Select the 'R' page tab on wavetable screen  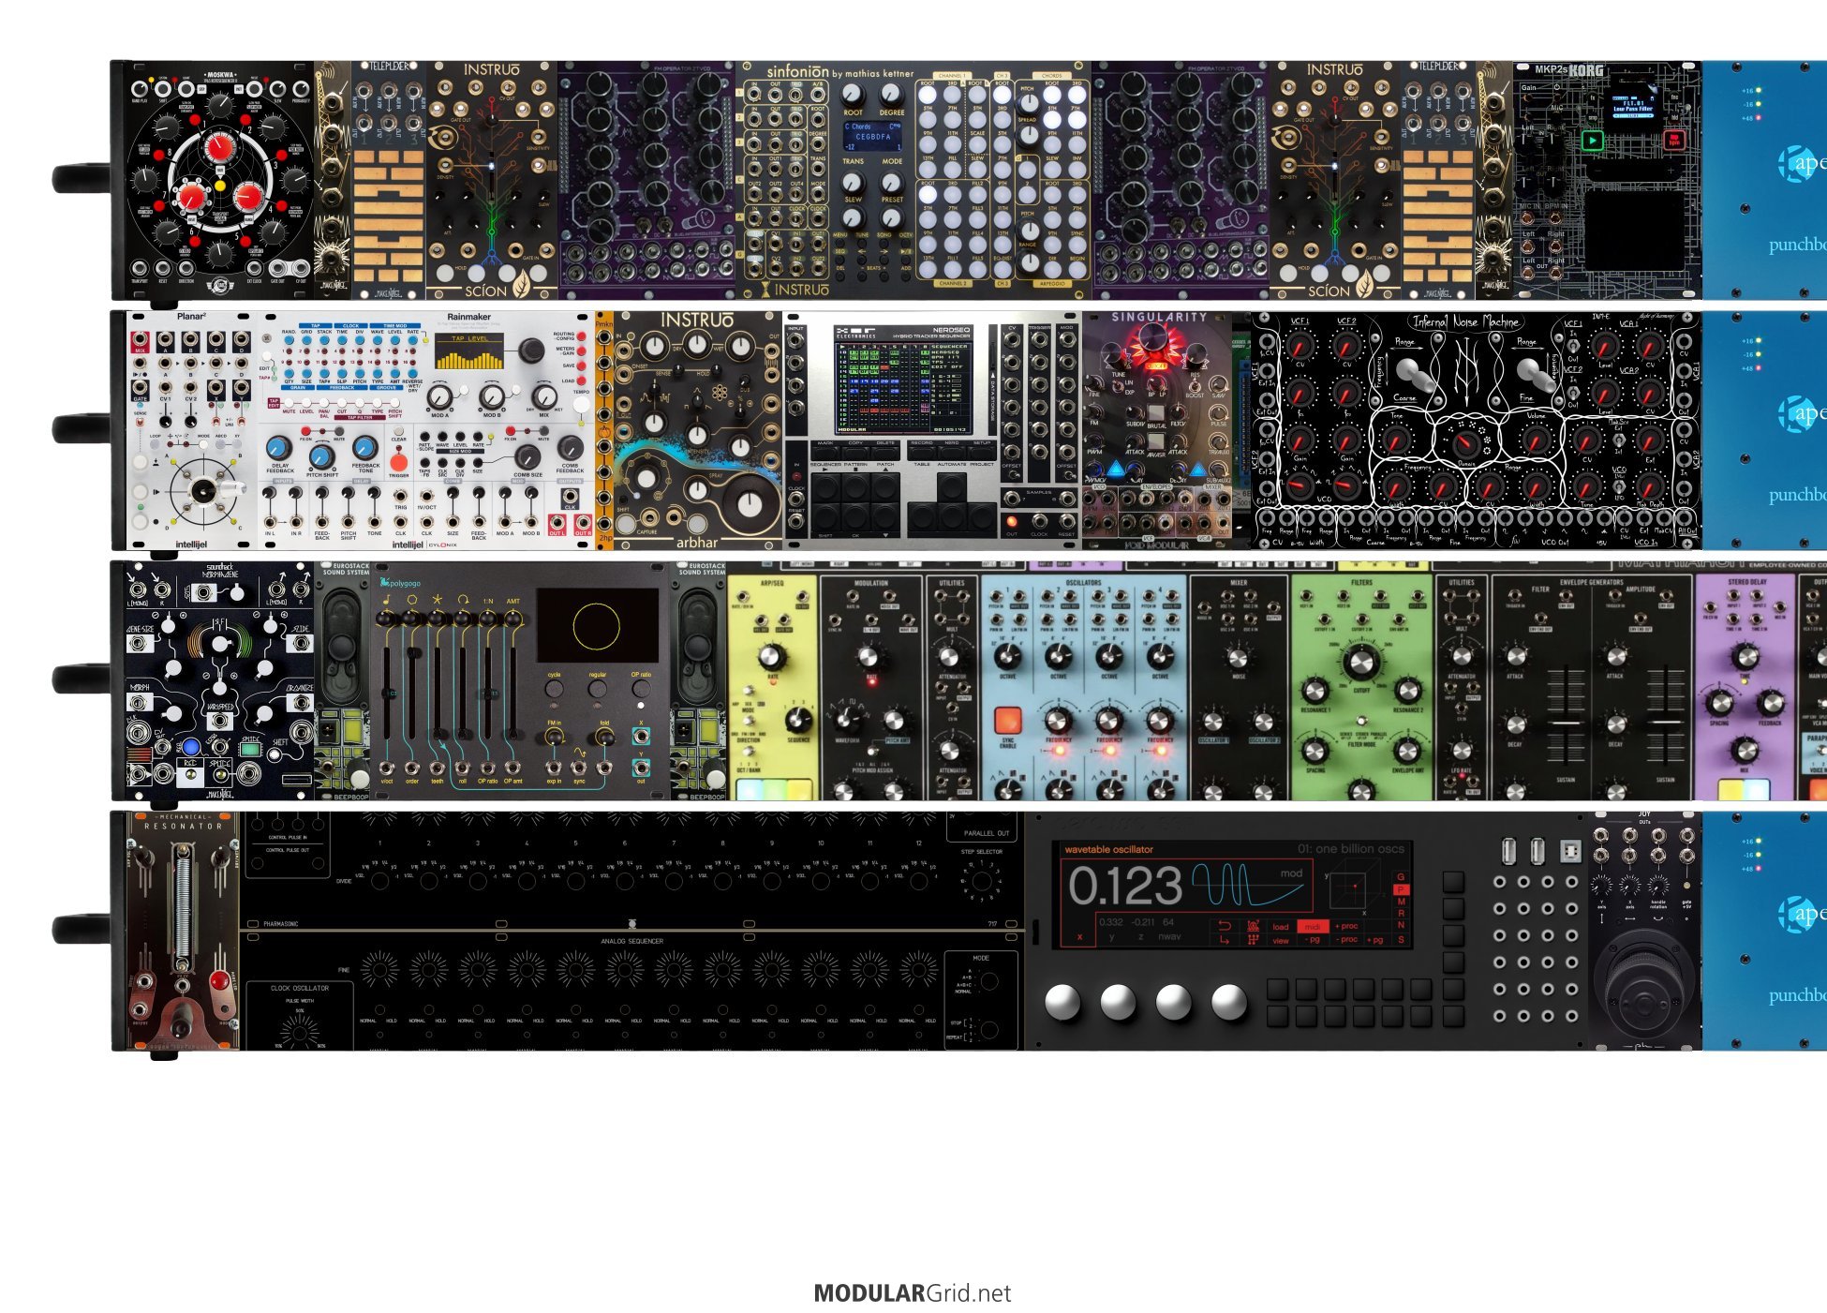pos(1401,913)
